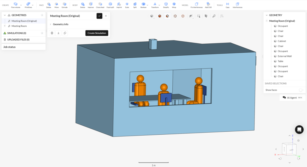
Task: Click the Add CAD tool
Action: click(x=208, y=5)
